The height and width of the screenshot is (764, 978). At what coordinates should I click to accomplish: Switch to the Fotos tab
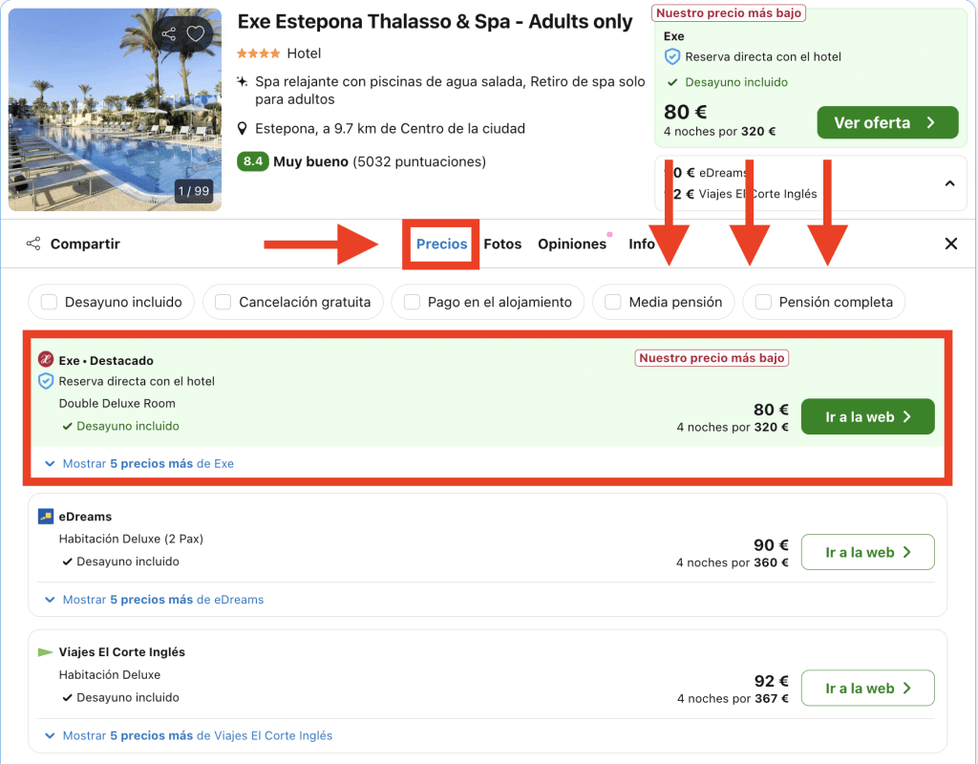pyautogui.click(x=502, y=244)
